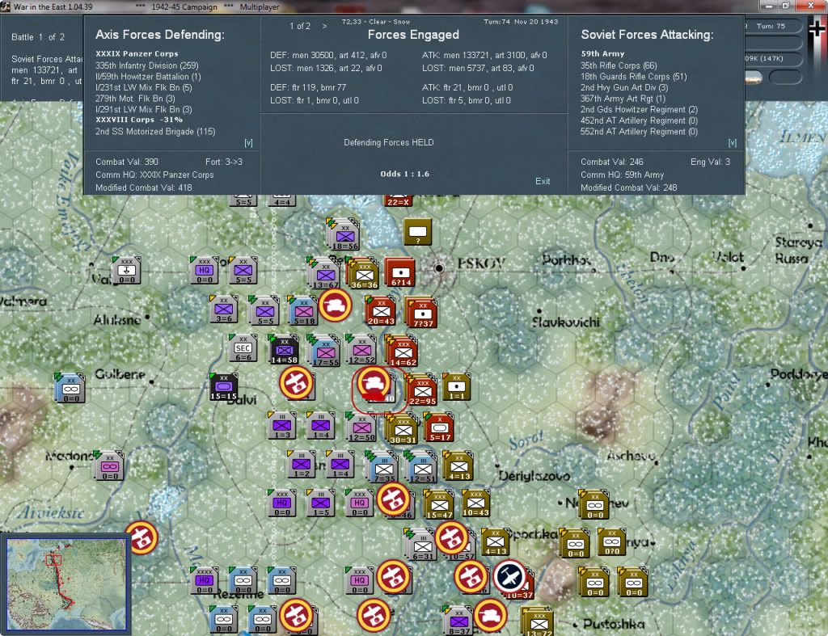The image size is (828, 636).
Task: Select the 12=51 unit counter
Action: (422, 468)
